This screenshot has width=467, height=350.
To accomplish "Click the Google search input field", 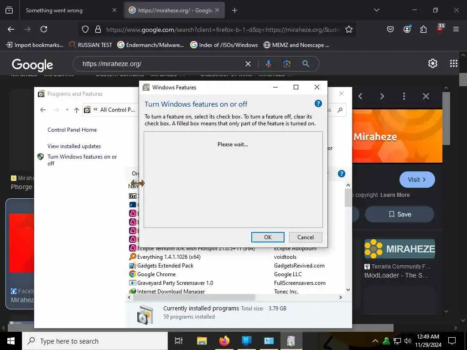I will click(161, 64).
